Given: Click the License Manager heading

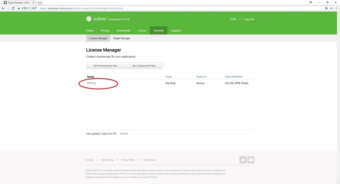Looking at the screenshot, I should 104,50.
